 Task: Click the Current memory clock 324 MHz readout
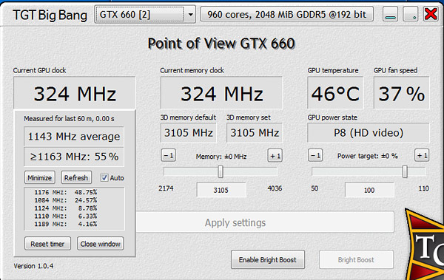pos(221,93)
